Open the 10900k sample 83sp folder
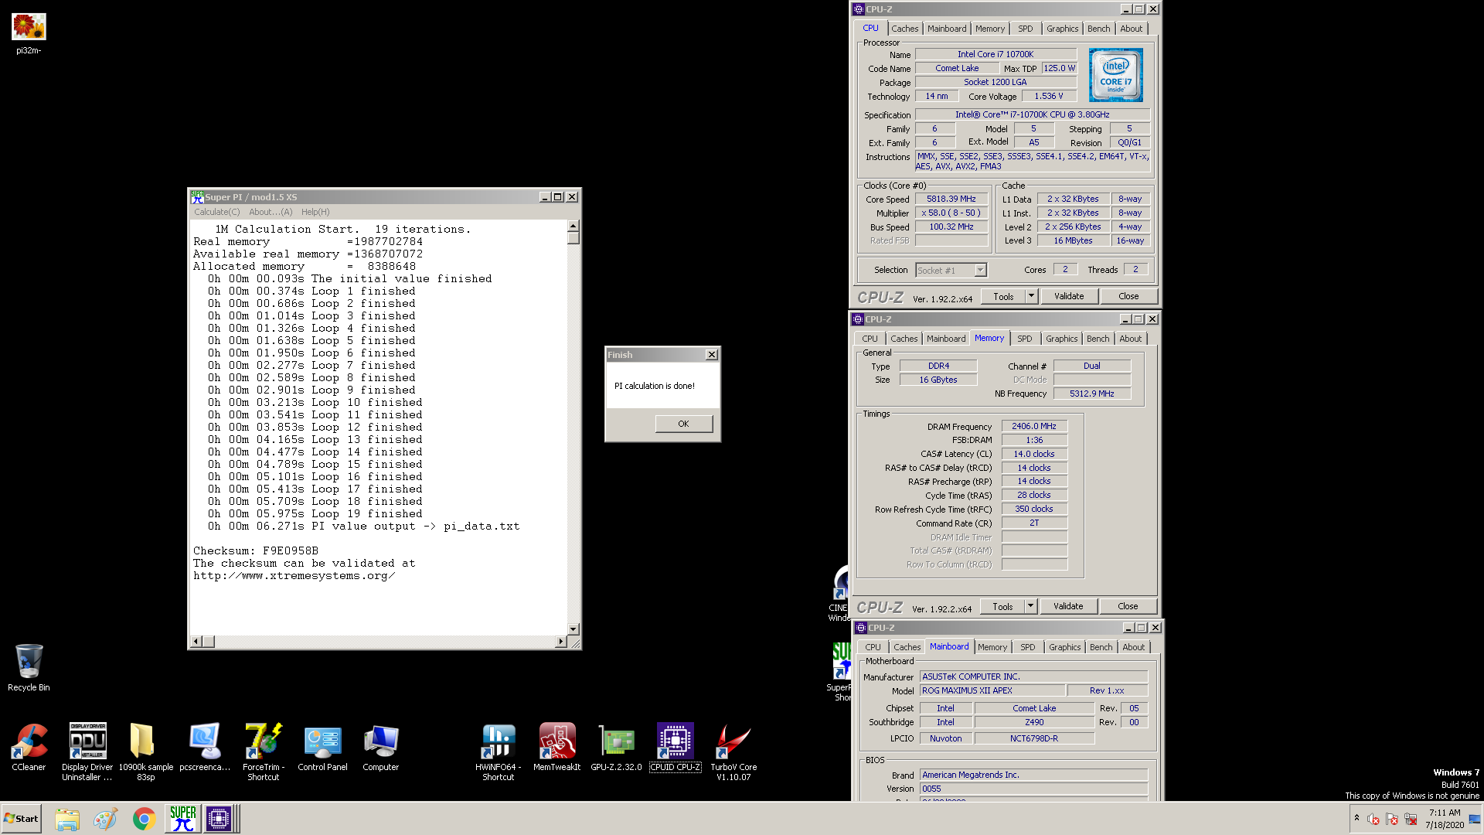Image resolution: width=1484 pixels, height=835 pixels. pyautogui.click(x=146, y=751)
